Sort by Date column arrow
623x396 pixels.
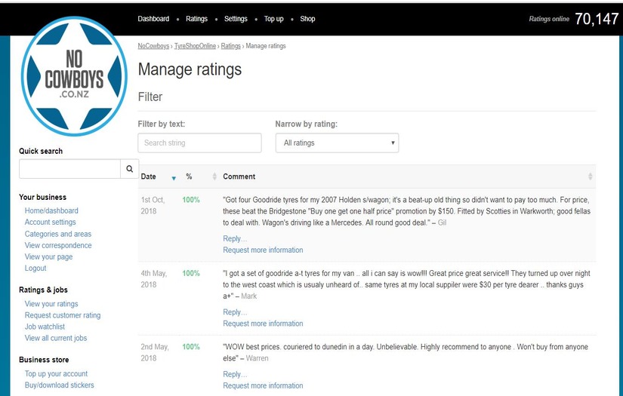(x=174, y=178)
